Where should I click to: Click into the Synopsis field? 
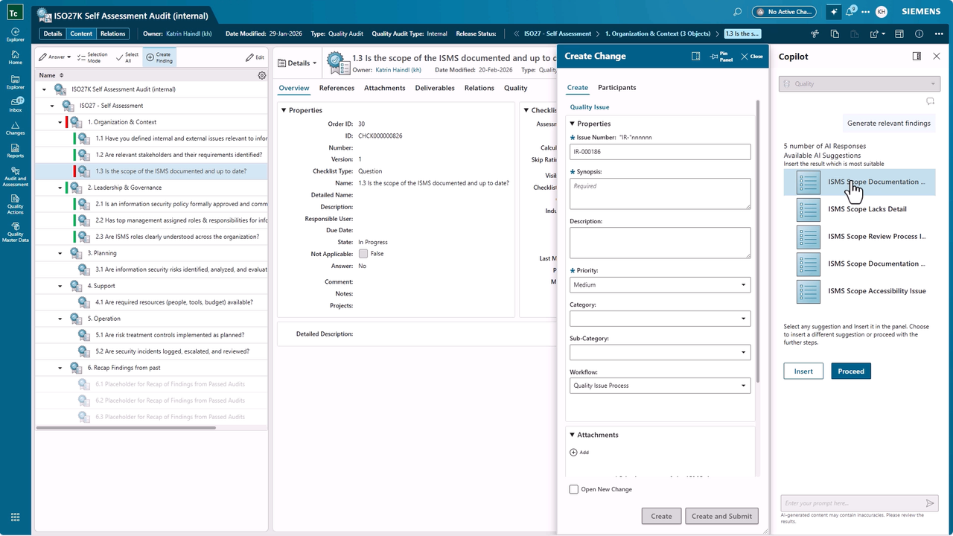pyautogui.click(x=660, y=194)
